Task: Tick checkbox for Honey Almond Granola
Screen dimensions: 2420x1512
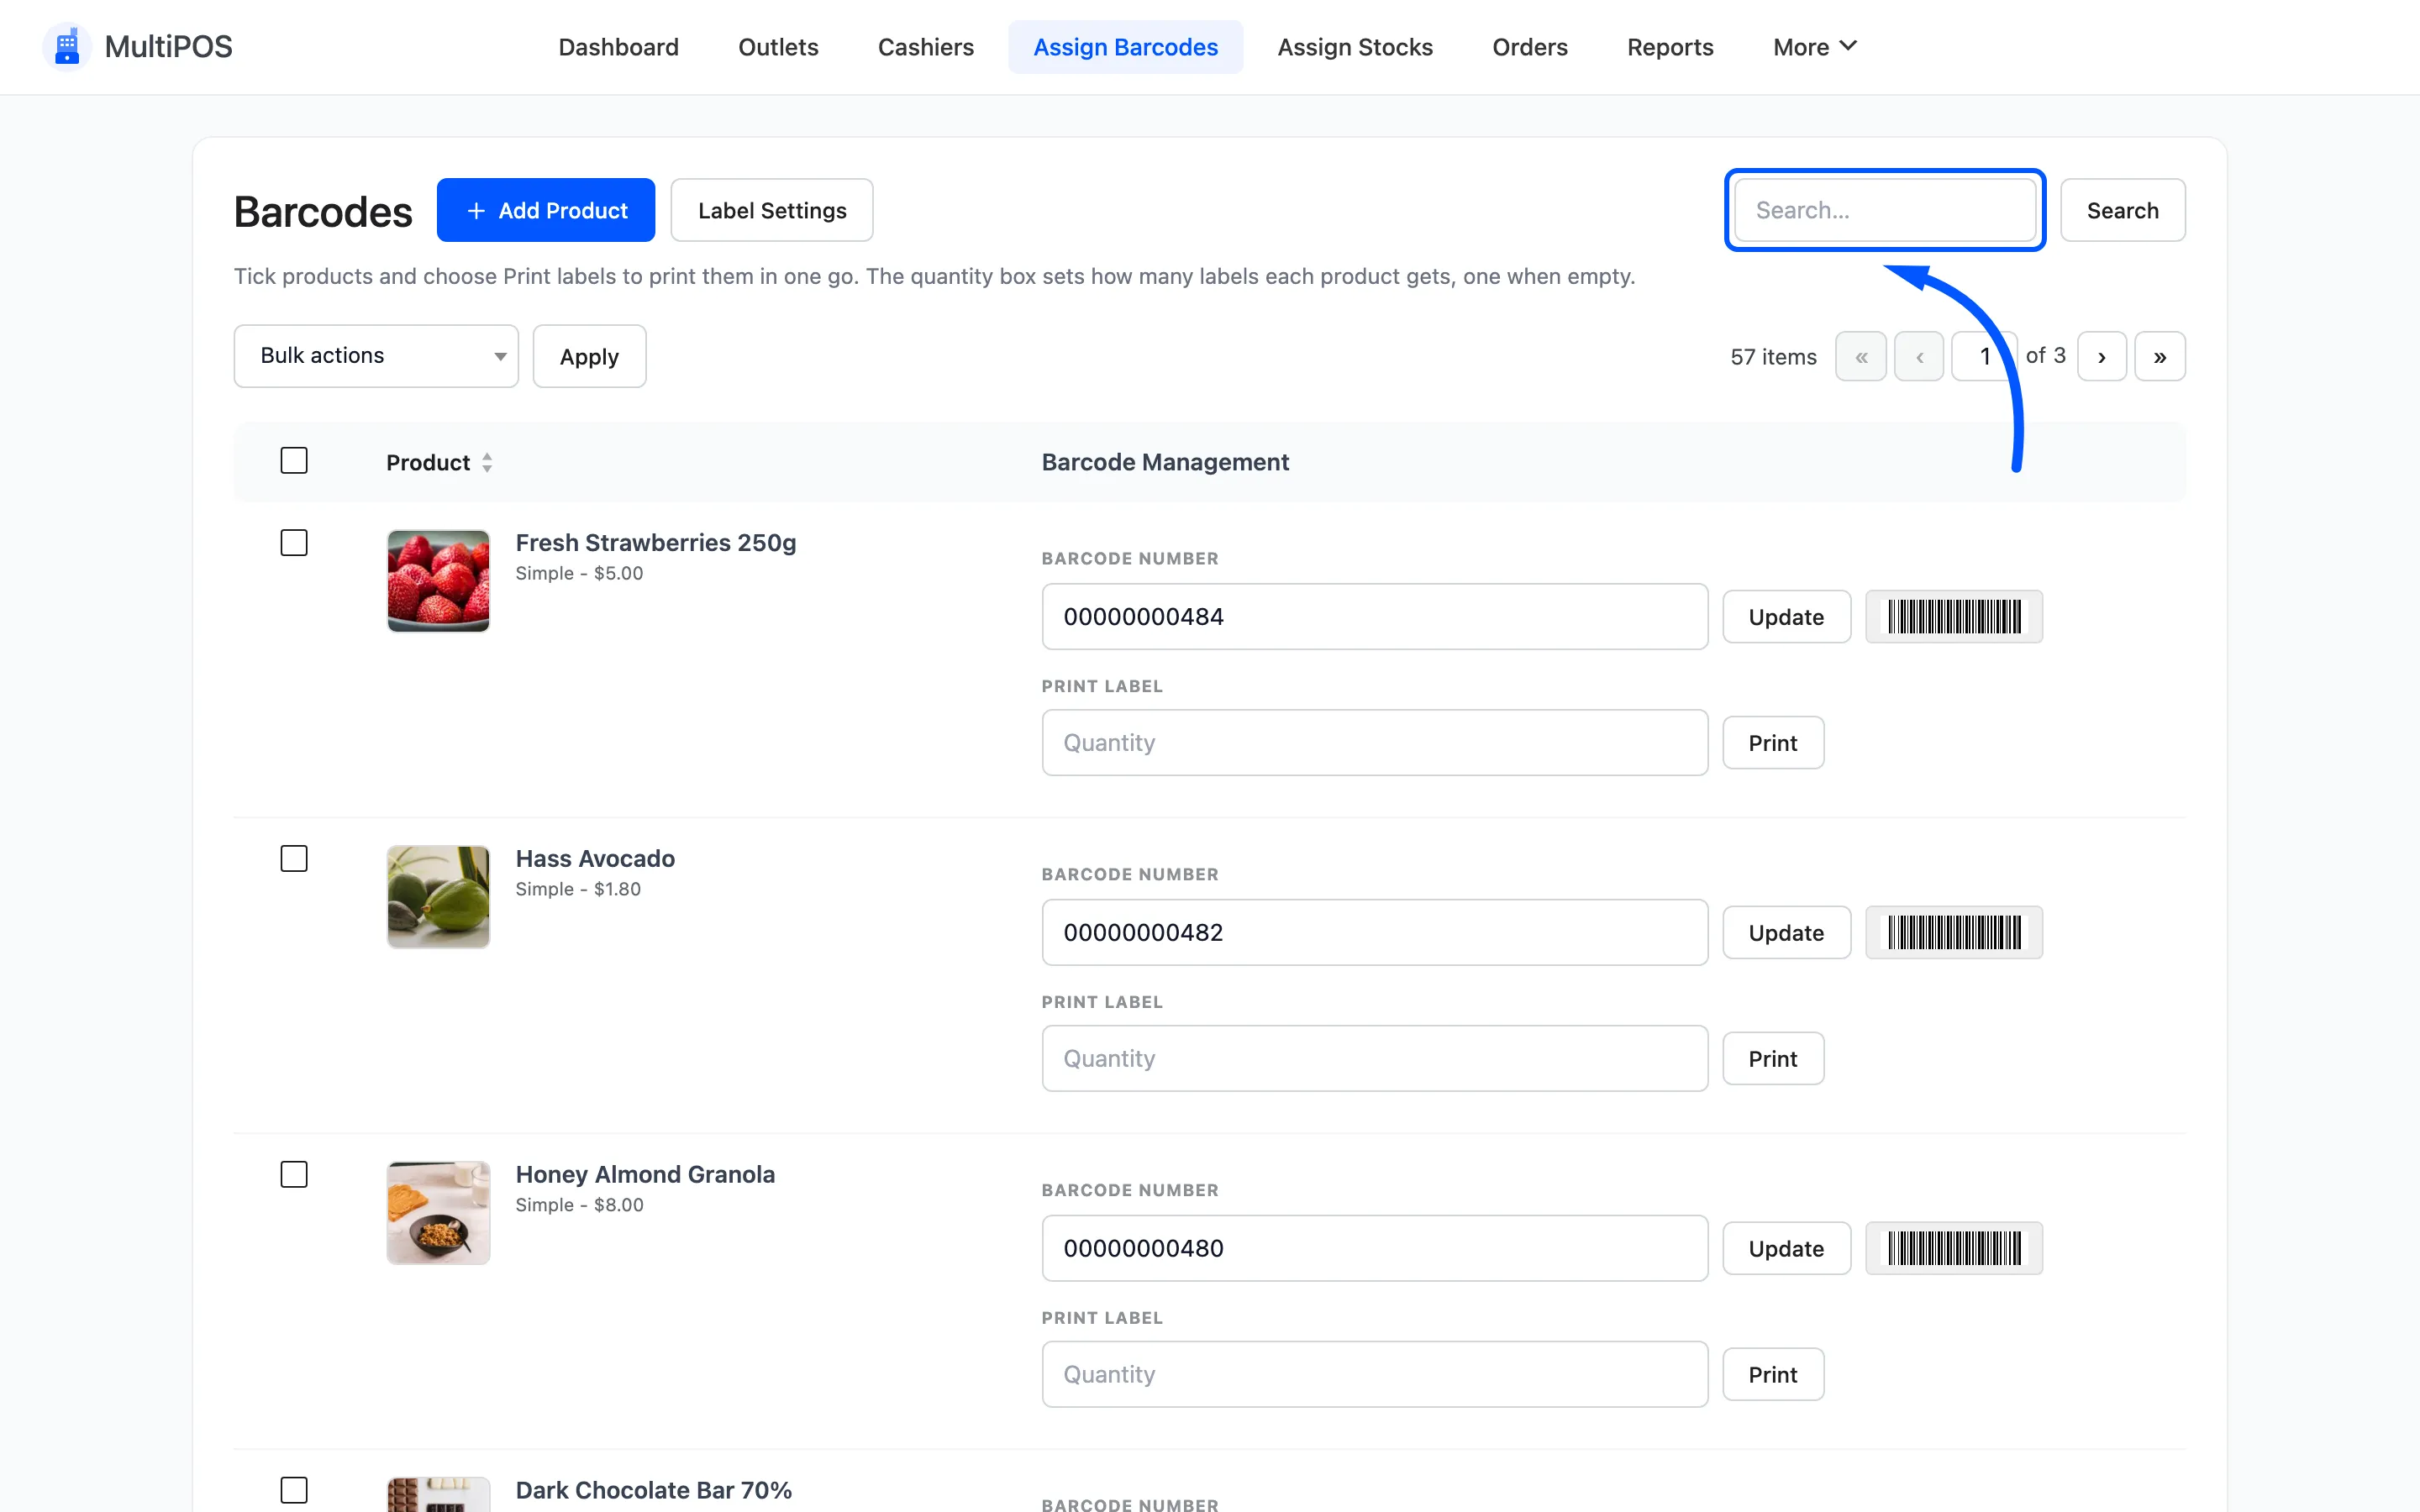Action: pyautogui.click(x=294, y=1175)
